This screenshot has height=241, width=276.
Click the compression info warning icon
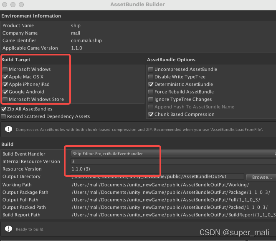(8, 129)
